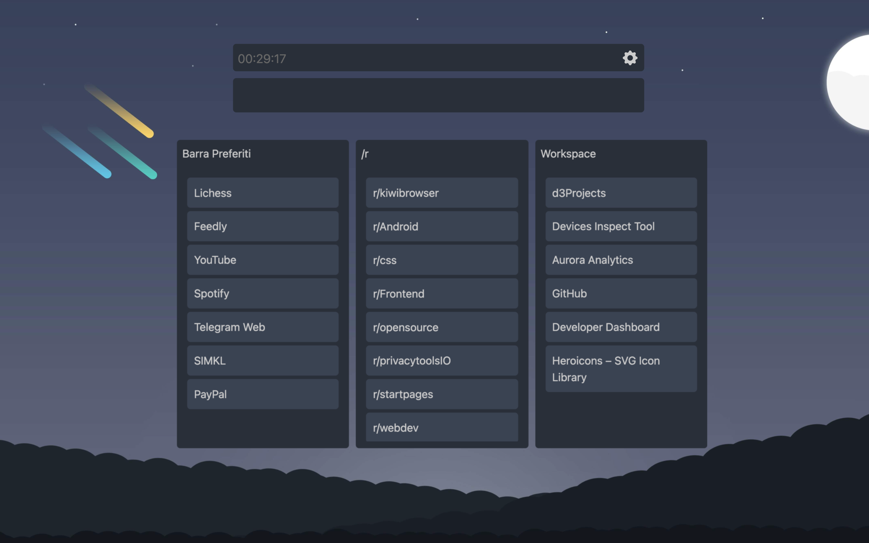Open d3Projects in Workspace
The image size is (869, 543).
621,193
